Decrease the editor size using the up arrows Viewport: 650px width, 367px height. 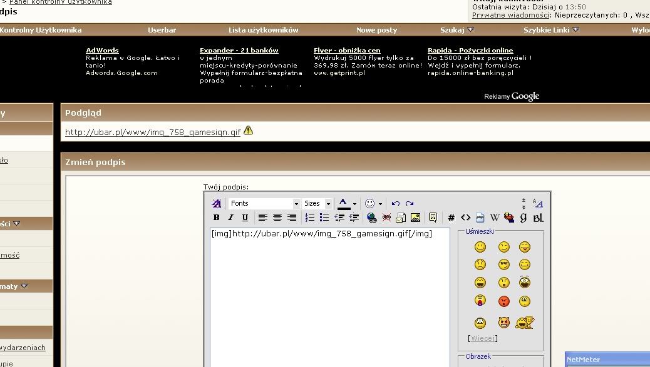[524, 200]
